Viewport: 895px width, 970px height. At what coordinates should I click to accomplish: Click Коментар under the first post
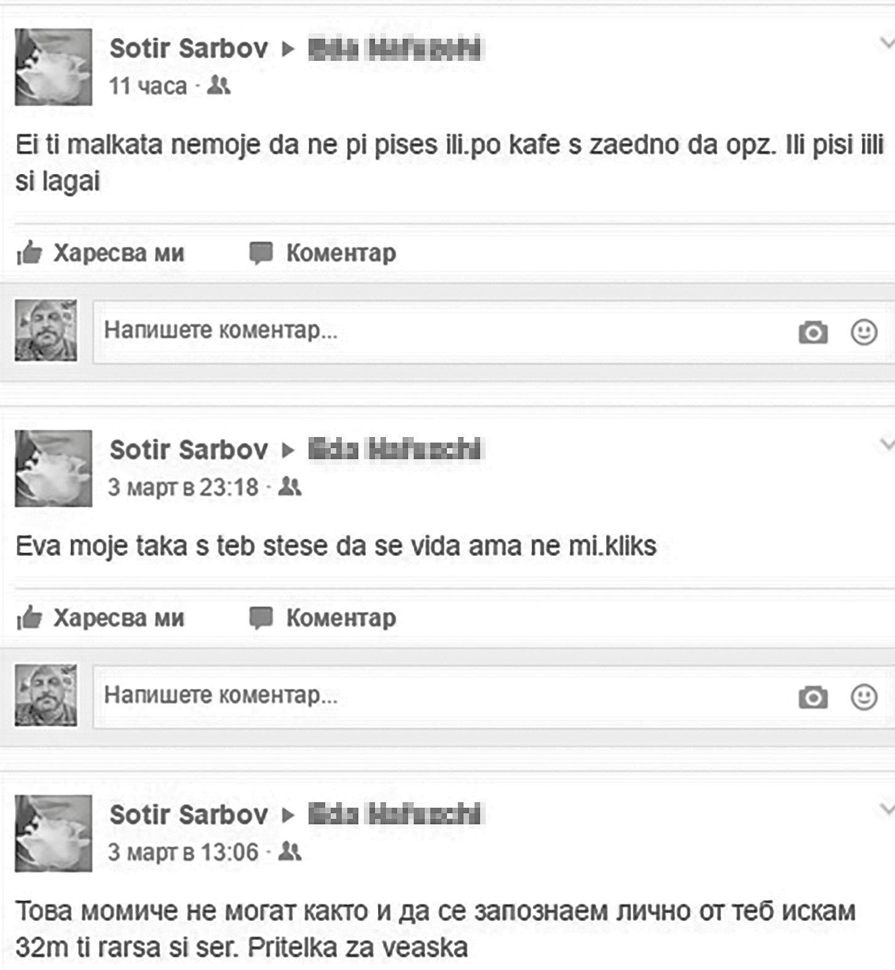tap(323, 253)
